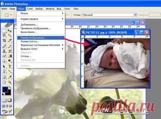Image resolution: width=161 pixels, height=119 pixels.
Task: Select the Type tool
Action: pyautogui.click(x=10, y=66)
